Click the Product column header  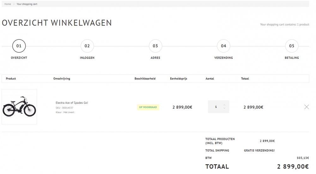click(11, 78)
